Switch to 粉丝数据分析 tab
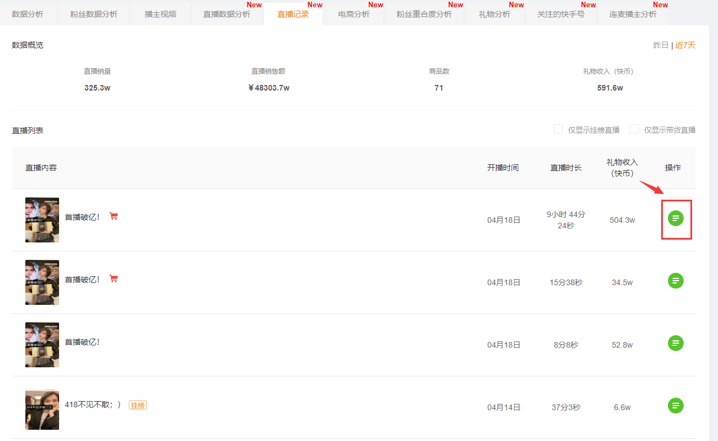Image resolution: width=718 pixels, height=441 pixels. [x=94, y=14]
